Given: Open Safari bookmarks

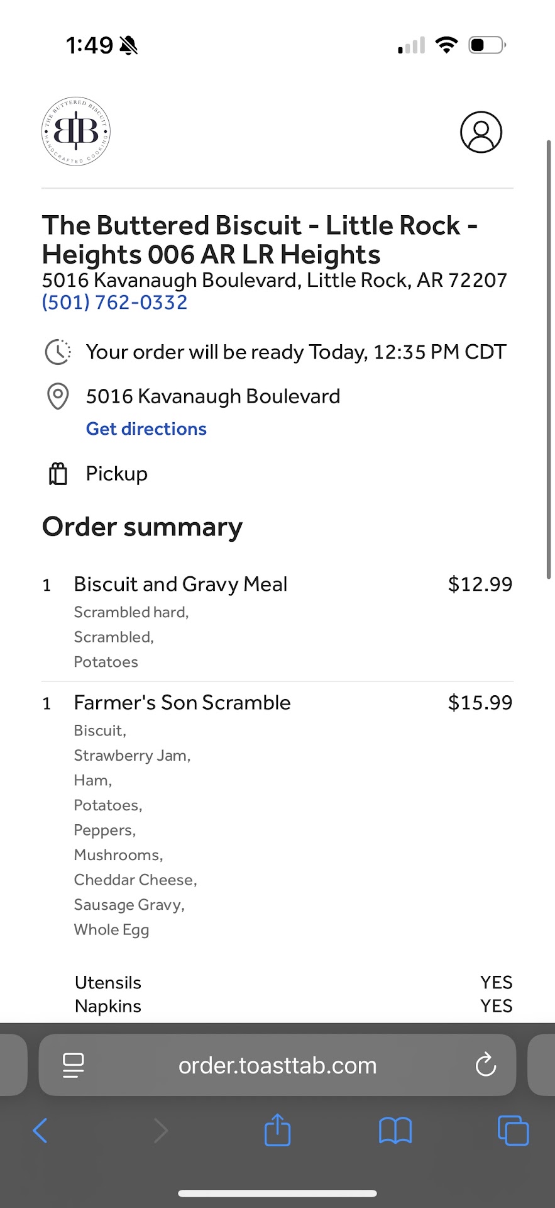Looking at the screenshot, I should [395, 1131].
